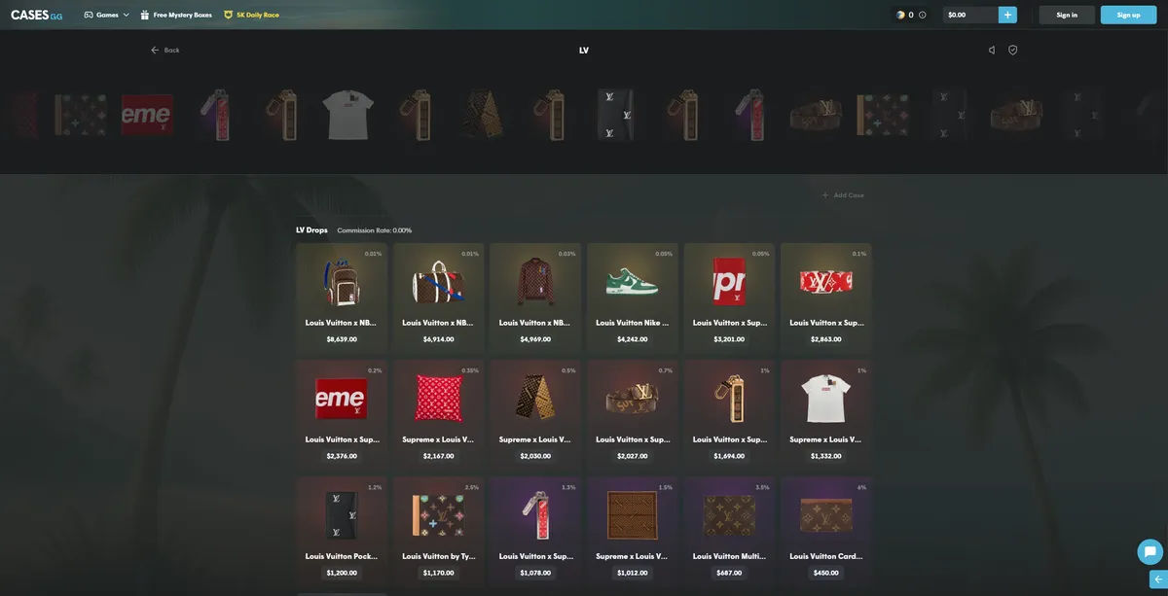1168x596 pixels.
Task: Open the provably fair shield icon
Action: tap(1013, 50)
